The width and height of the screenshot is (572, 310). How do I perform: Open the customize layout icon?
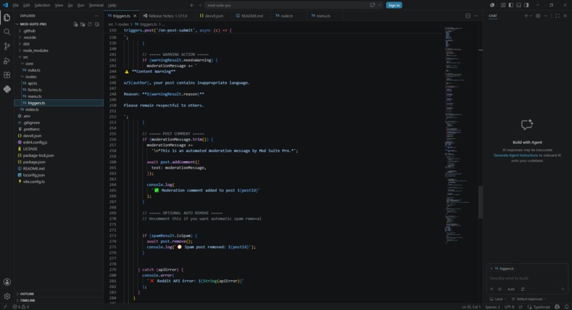503,5
